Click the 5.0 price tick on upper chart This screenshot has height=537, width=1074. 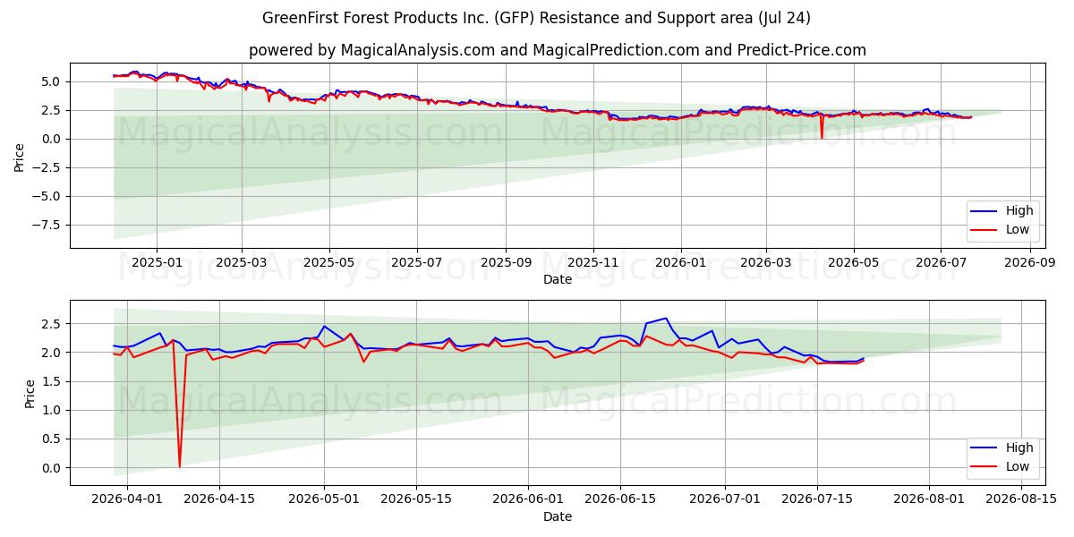(x=52, y=81)
